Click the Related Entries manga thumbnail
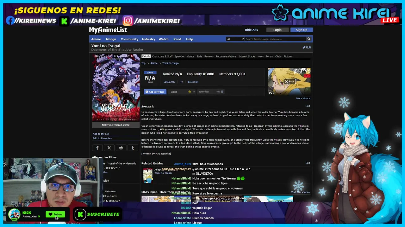This screenshot has height=227, width=405. pos(147,175)
